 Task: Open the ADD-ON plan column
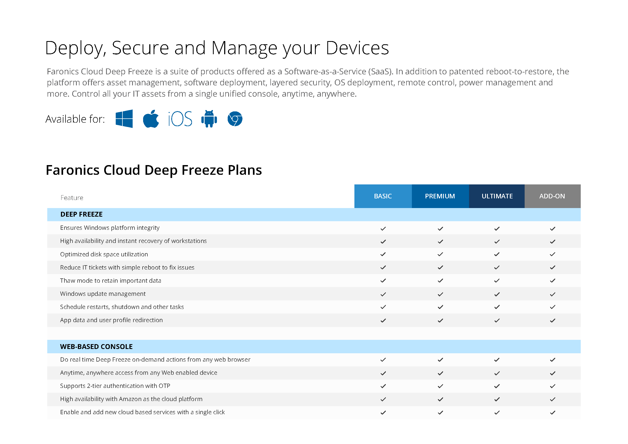click(x=552, y=196)
